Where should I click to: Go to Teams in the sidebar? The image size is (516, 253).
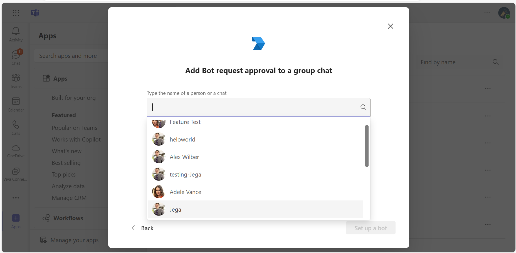click(16, 81)
